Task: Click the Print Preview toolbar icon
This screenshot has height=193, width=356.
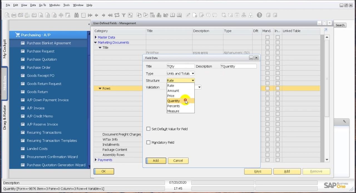Action: 7,15
